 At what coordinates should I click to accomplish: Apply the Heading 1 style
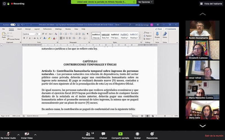tap(124, 36)
